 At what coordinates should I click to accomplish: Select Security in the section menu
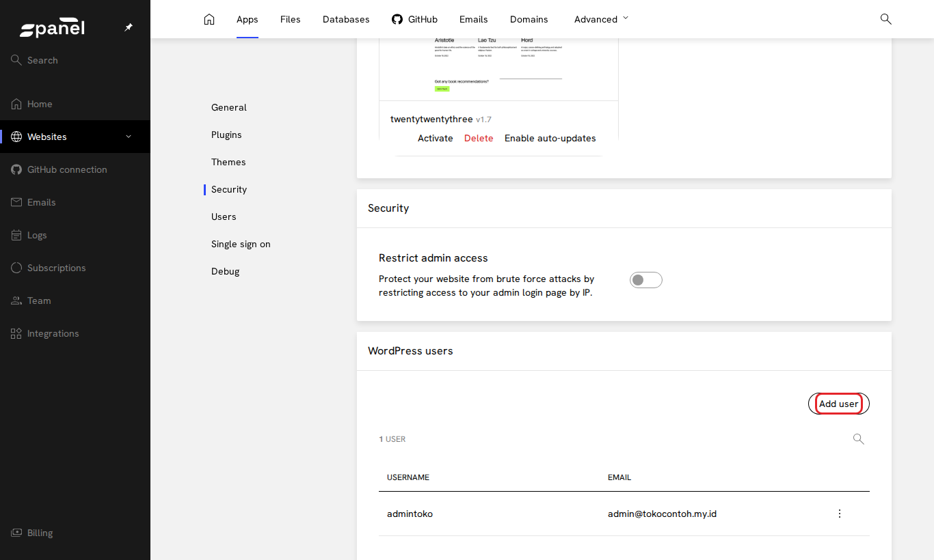click(229, 189)
